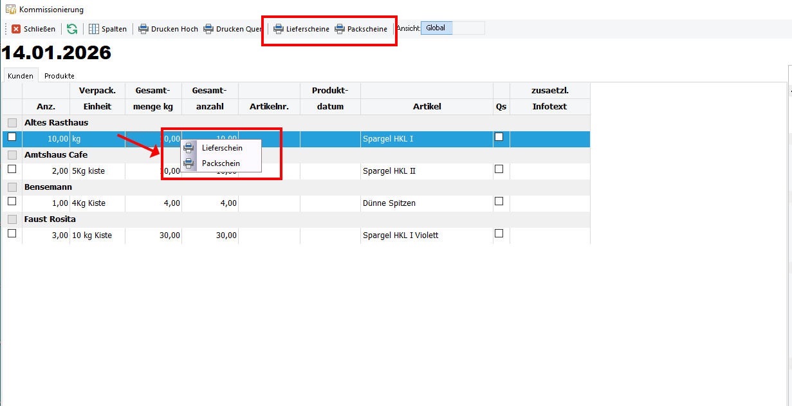792x406 pixels.
Task: Check the row checkbox for Spargel HKL I Violett
Action: click(x=12, y=234)
